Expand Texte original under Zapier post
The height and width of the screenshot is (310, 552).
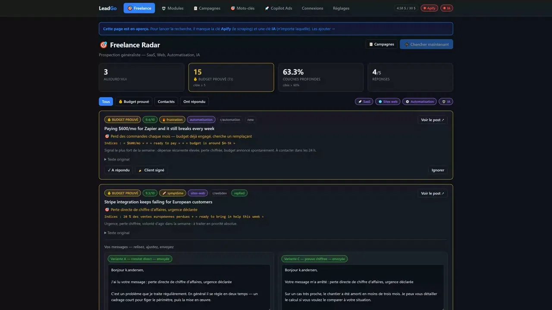117,159
